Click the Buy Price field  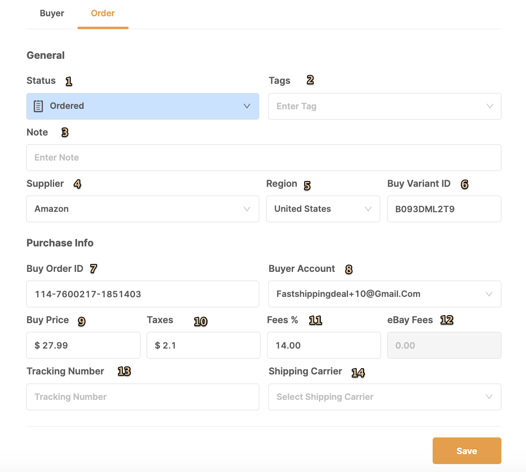83,345
